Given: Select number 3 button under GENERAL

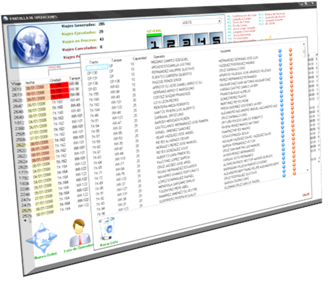Looking at the screenshot, I should tap(186, 40).
